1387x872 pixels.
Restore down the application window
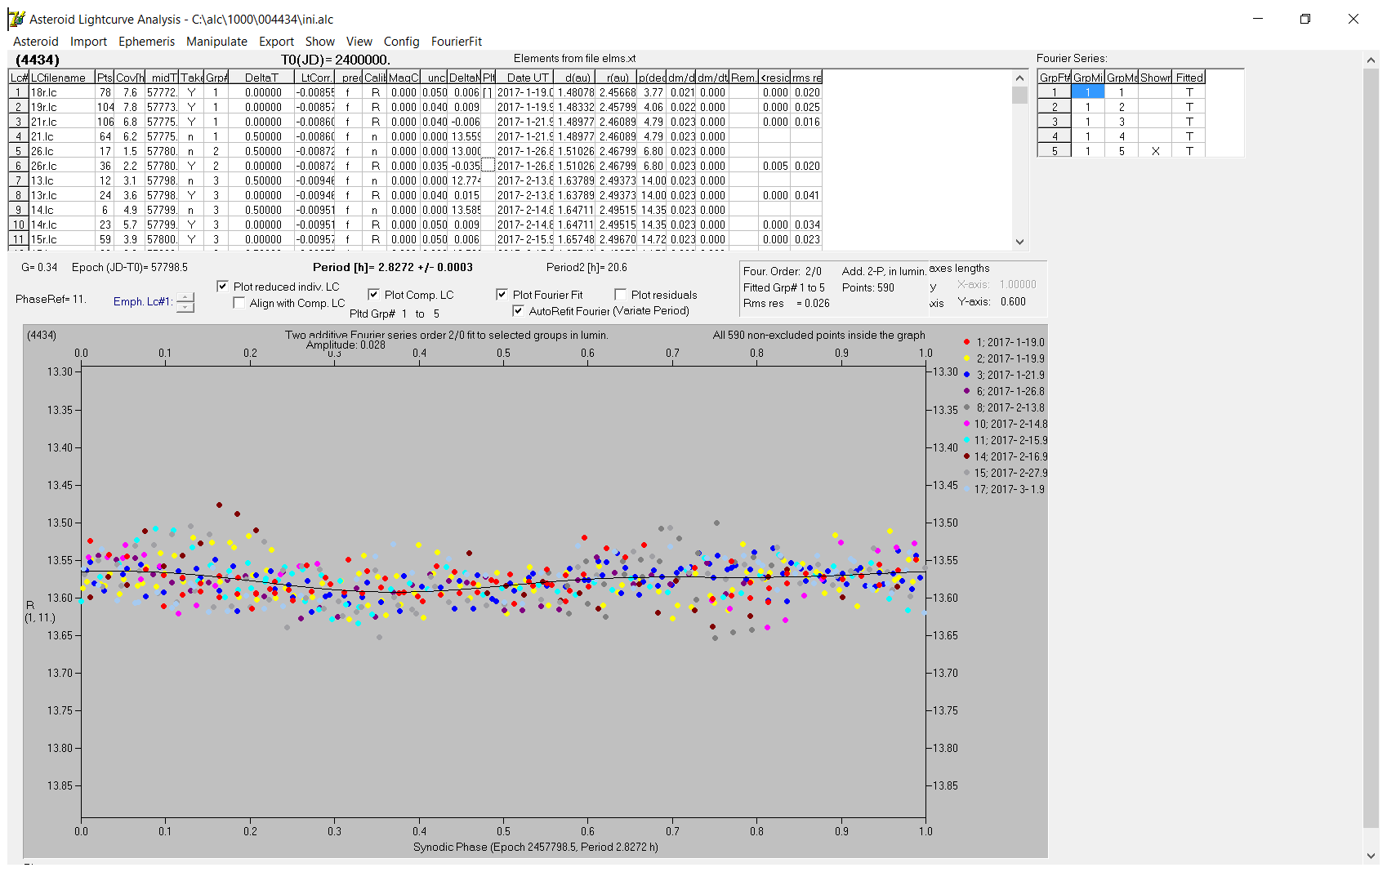[x=1304, y=19]
